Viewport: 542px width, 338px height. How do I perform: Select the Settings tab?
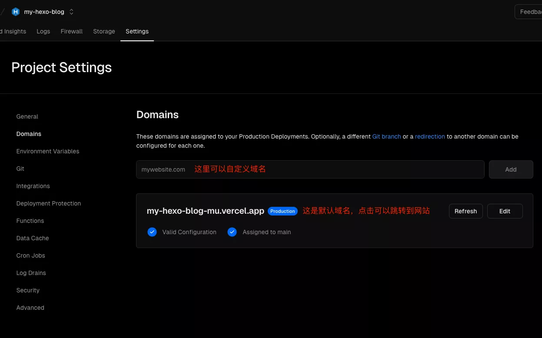pos(137,31)
